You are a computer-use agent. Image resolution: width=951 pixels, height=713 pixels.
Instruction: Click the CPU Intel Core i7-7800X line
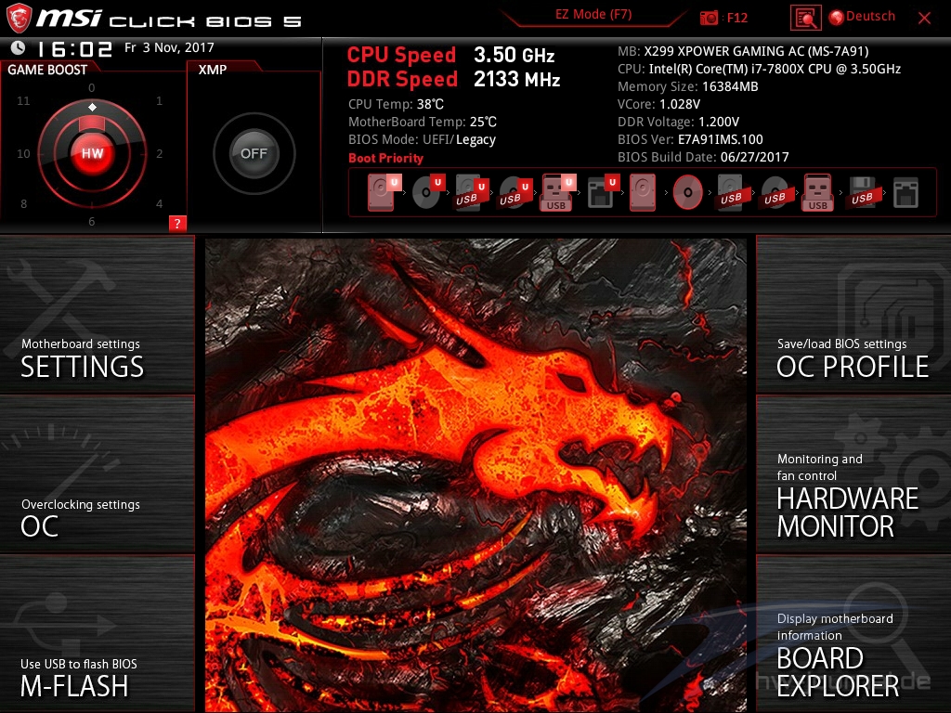coord(760,69)
